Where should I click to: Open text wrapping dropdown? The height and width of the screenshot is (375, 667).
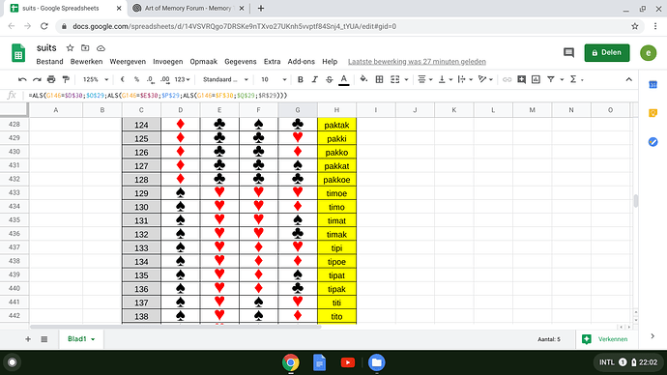click(x=465, y=79)
